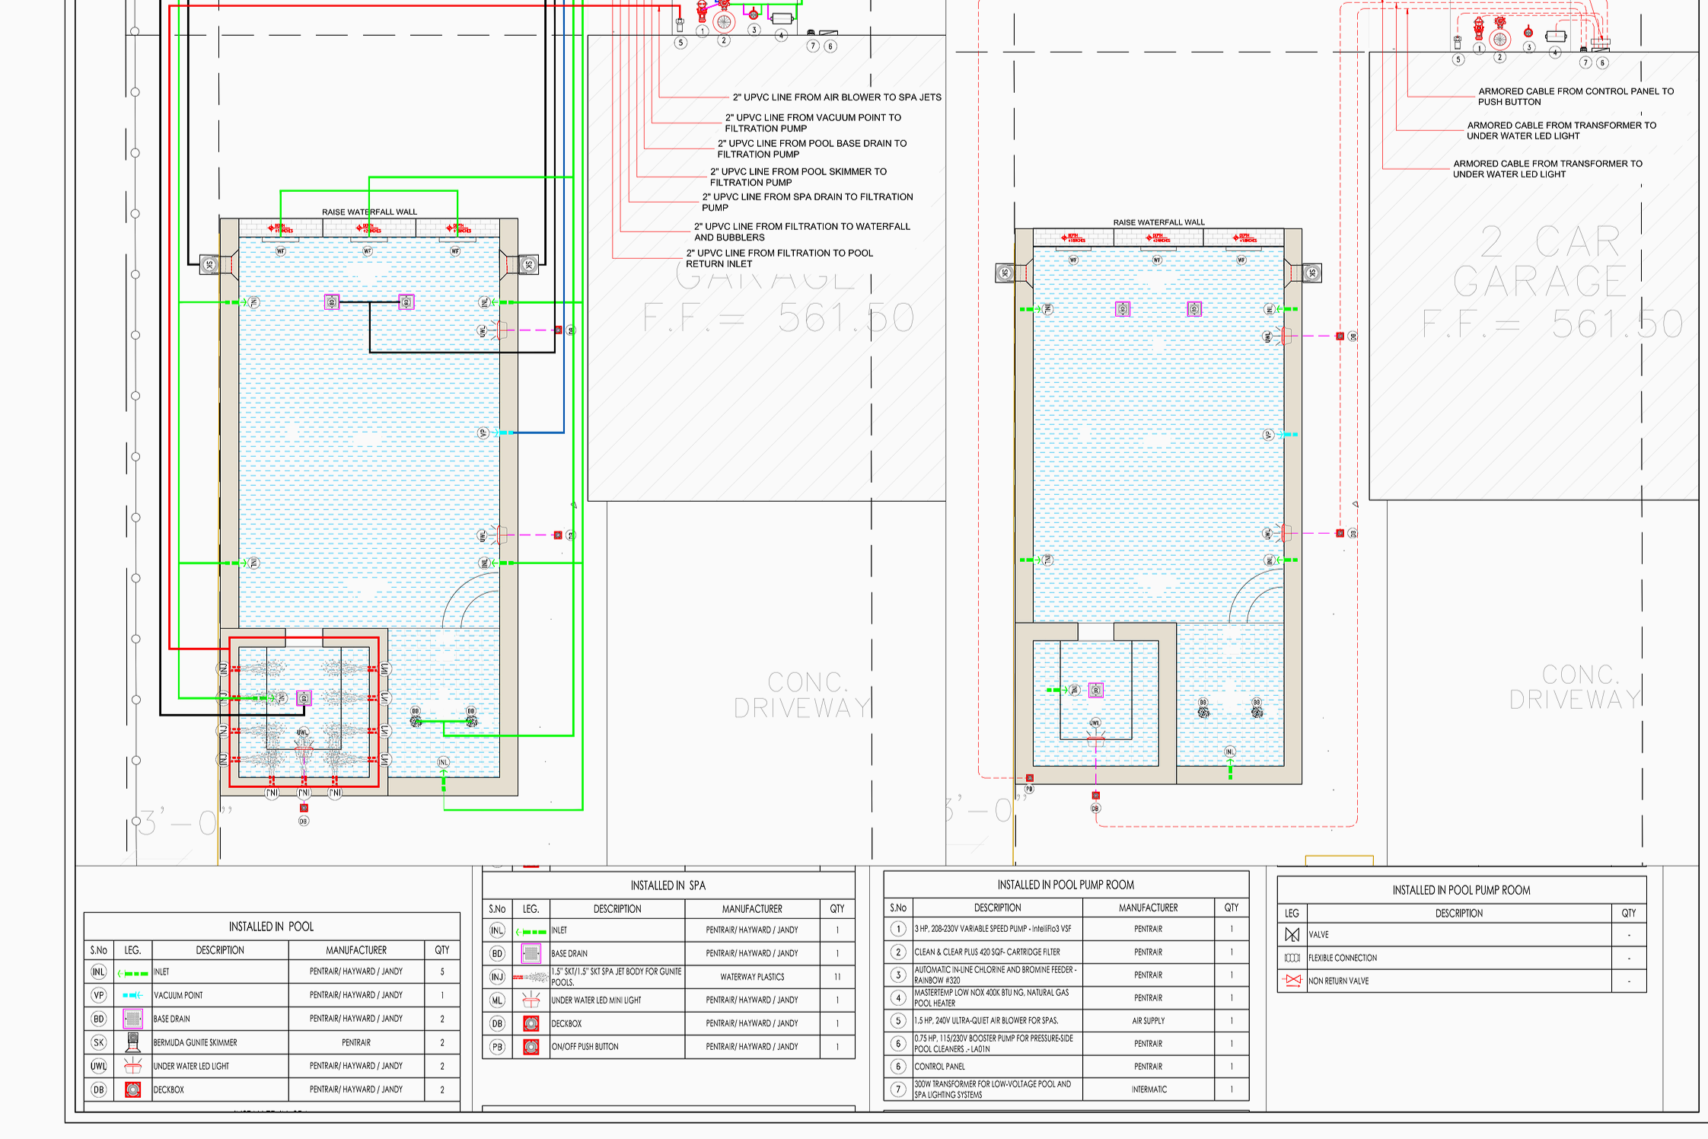The height and width of the screenshot is (1139, 1708).
Task: Toggle the green Inlet dashed-arrow marker
Action: [x=132, y=971]
